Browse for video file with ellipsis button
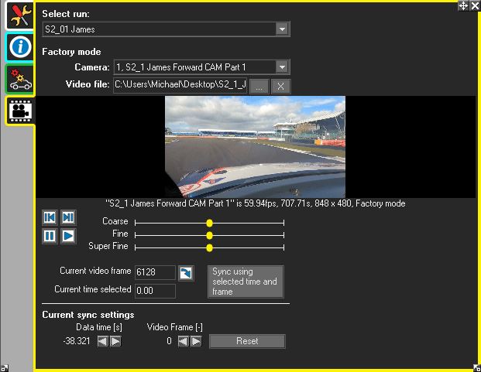Viewport: 481px width, 372px height. pos(259,85)
